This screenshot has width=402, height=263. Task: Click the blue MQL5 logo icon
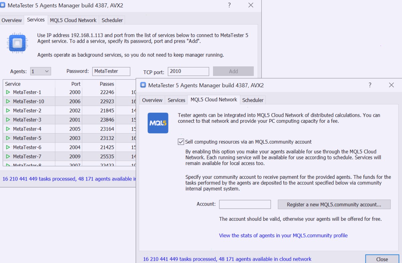158,123
